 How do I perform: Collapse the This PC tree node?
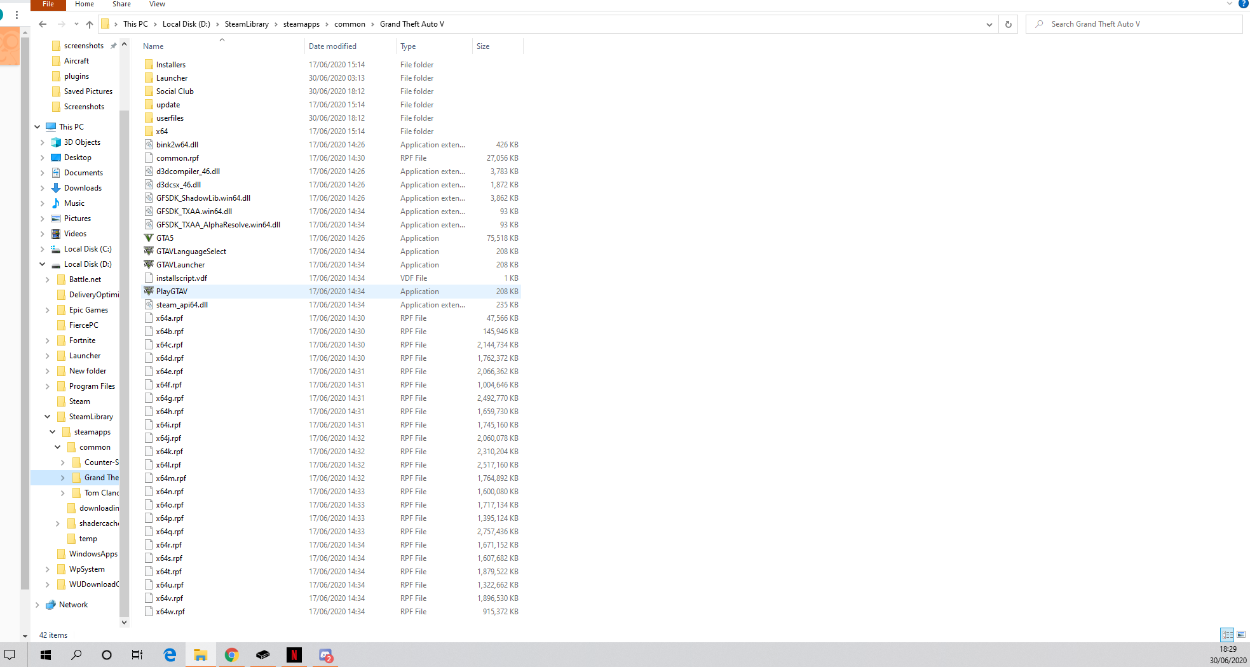tap(37, 127)
